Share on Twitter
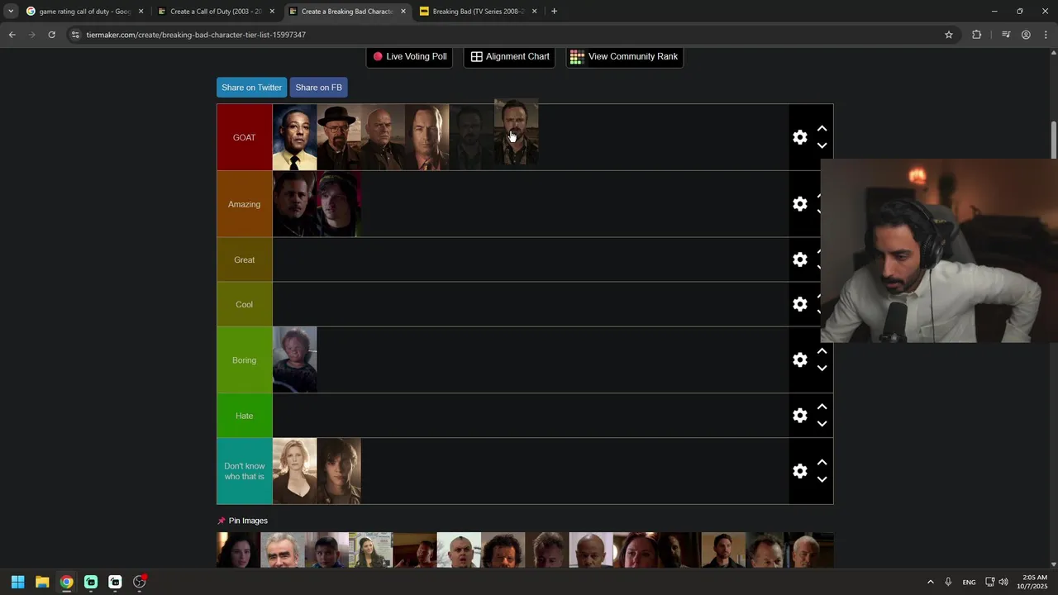The height and width of the screenshot is (595, 1058). pos(251,88)
